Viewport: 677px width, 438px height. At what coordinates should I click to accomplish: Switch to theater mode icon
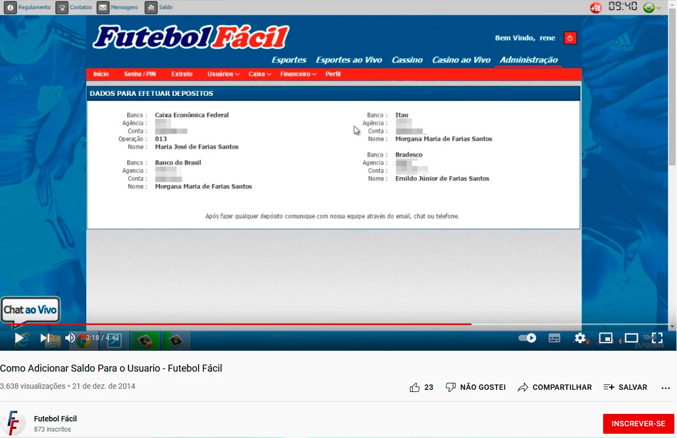631,338
